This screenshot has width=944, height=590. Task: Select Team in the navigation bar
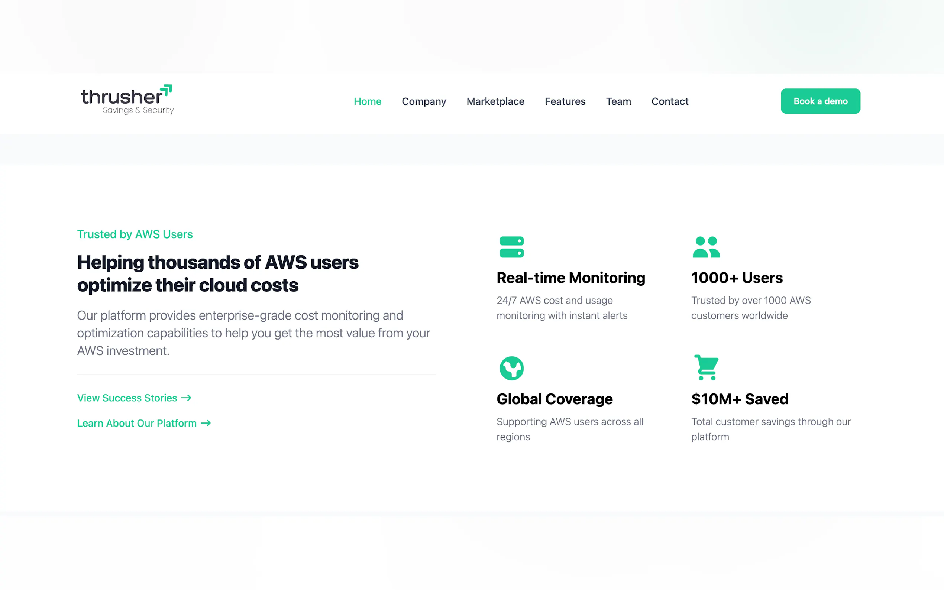[x=618, y=101]
